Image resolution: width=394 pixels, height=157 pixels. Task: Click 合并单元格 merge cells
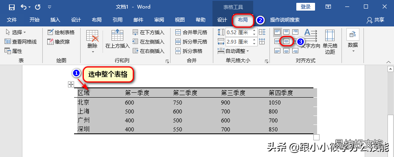(191, 32)
